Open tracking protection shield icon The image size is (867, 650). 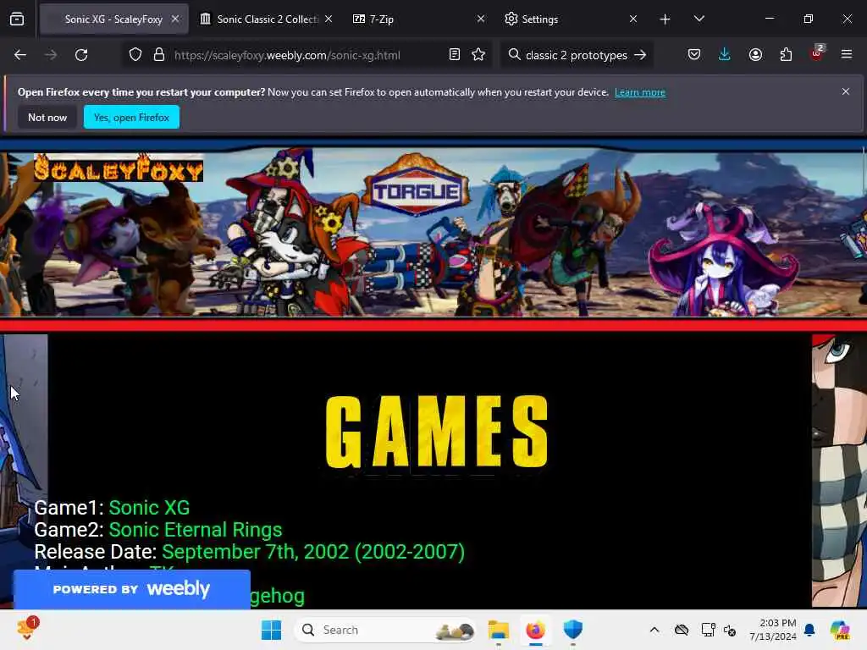point(135,55)
